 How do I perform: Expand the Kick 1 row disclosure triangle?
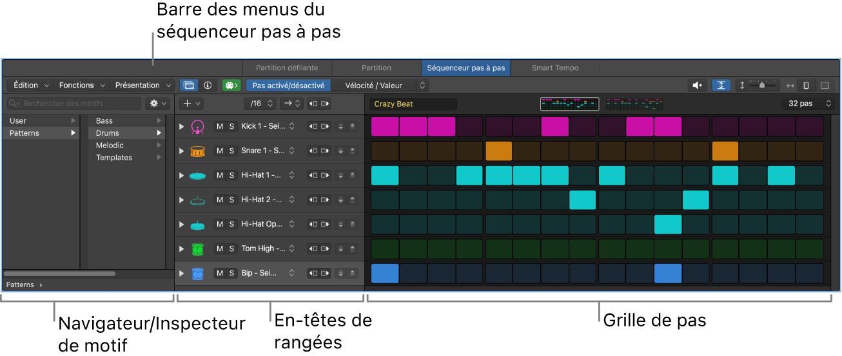[182, 127]
